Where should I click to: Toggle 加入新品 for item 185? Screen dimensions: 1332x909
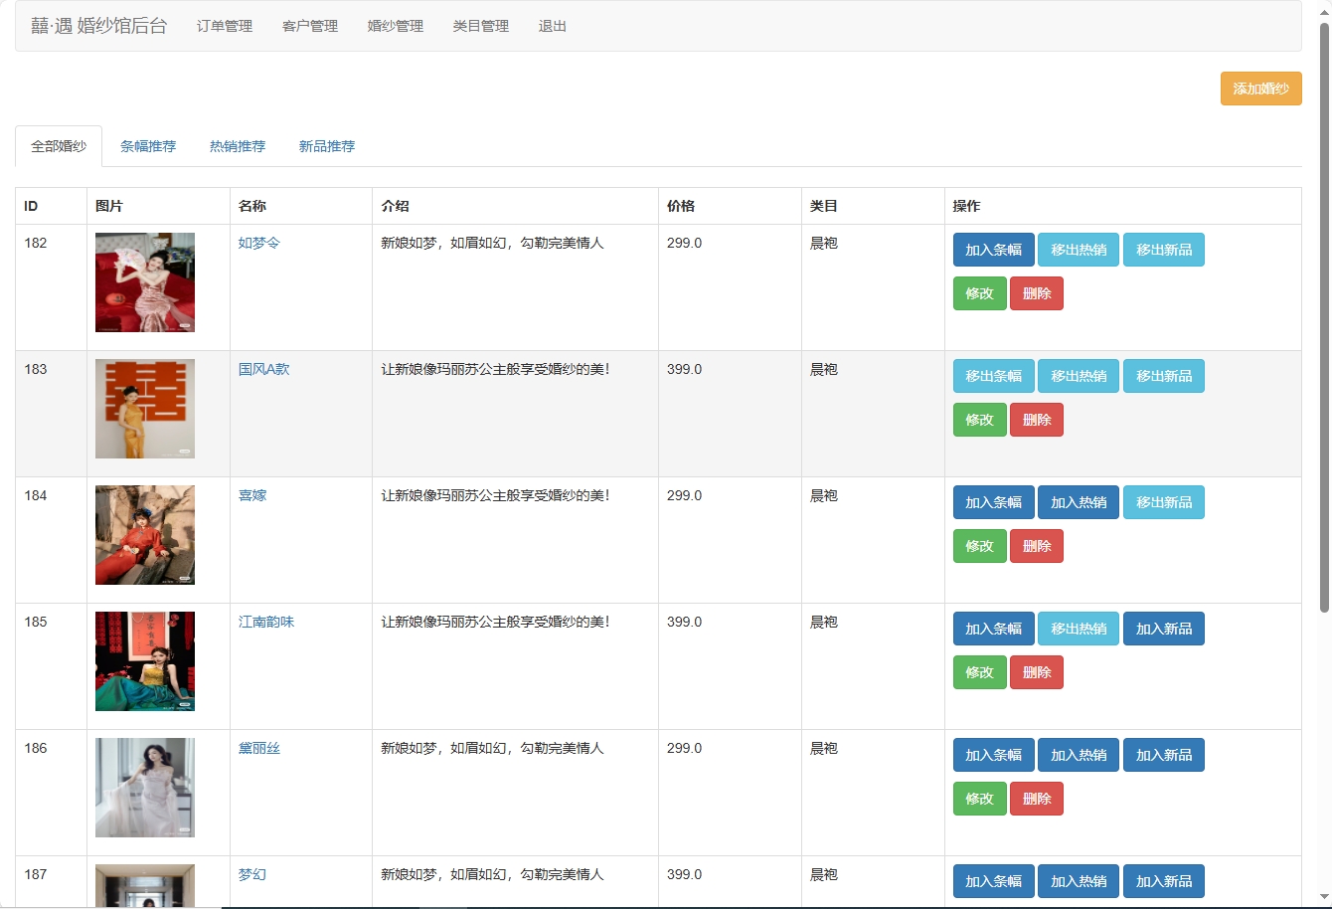1163,629
